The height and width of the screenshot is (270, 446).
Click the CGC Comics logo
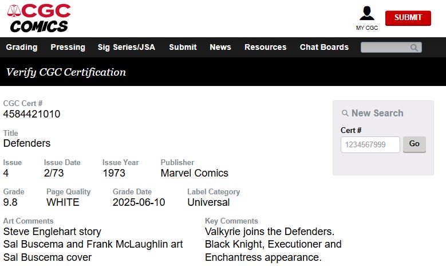40,18
